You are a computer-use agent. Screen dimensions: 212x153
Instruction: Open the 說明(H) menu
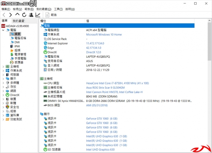click(70, 9)
